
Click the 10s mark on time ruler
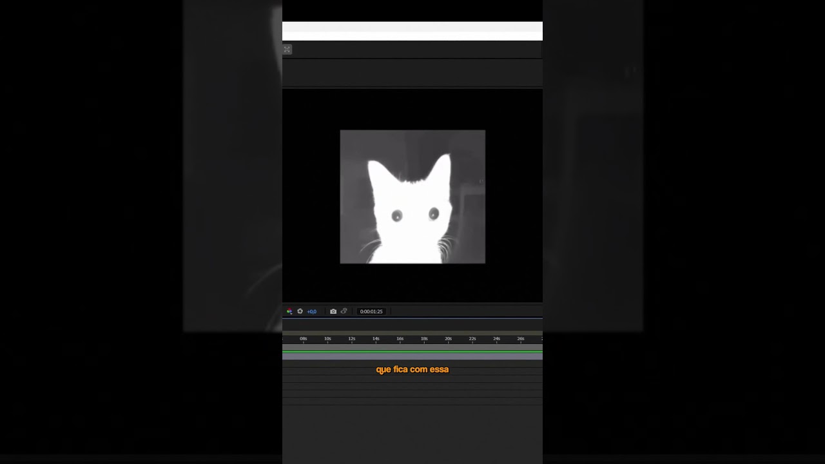(327, 338)
